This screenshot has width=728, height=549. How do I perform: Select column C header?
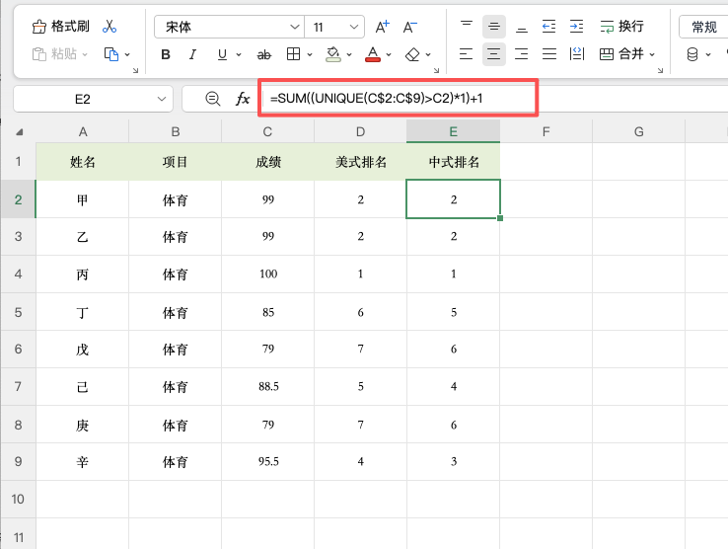click(x=268, y=131)
